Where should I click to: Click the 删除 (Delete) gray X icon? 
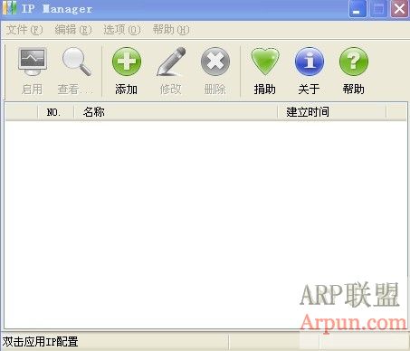(215, 62)
